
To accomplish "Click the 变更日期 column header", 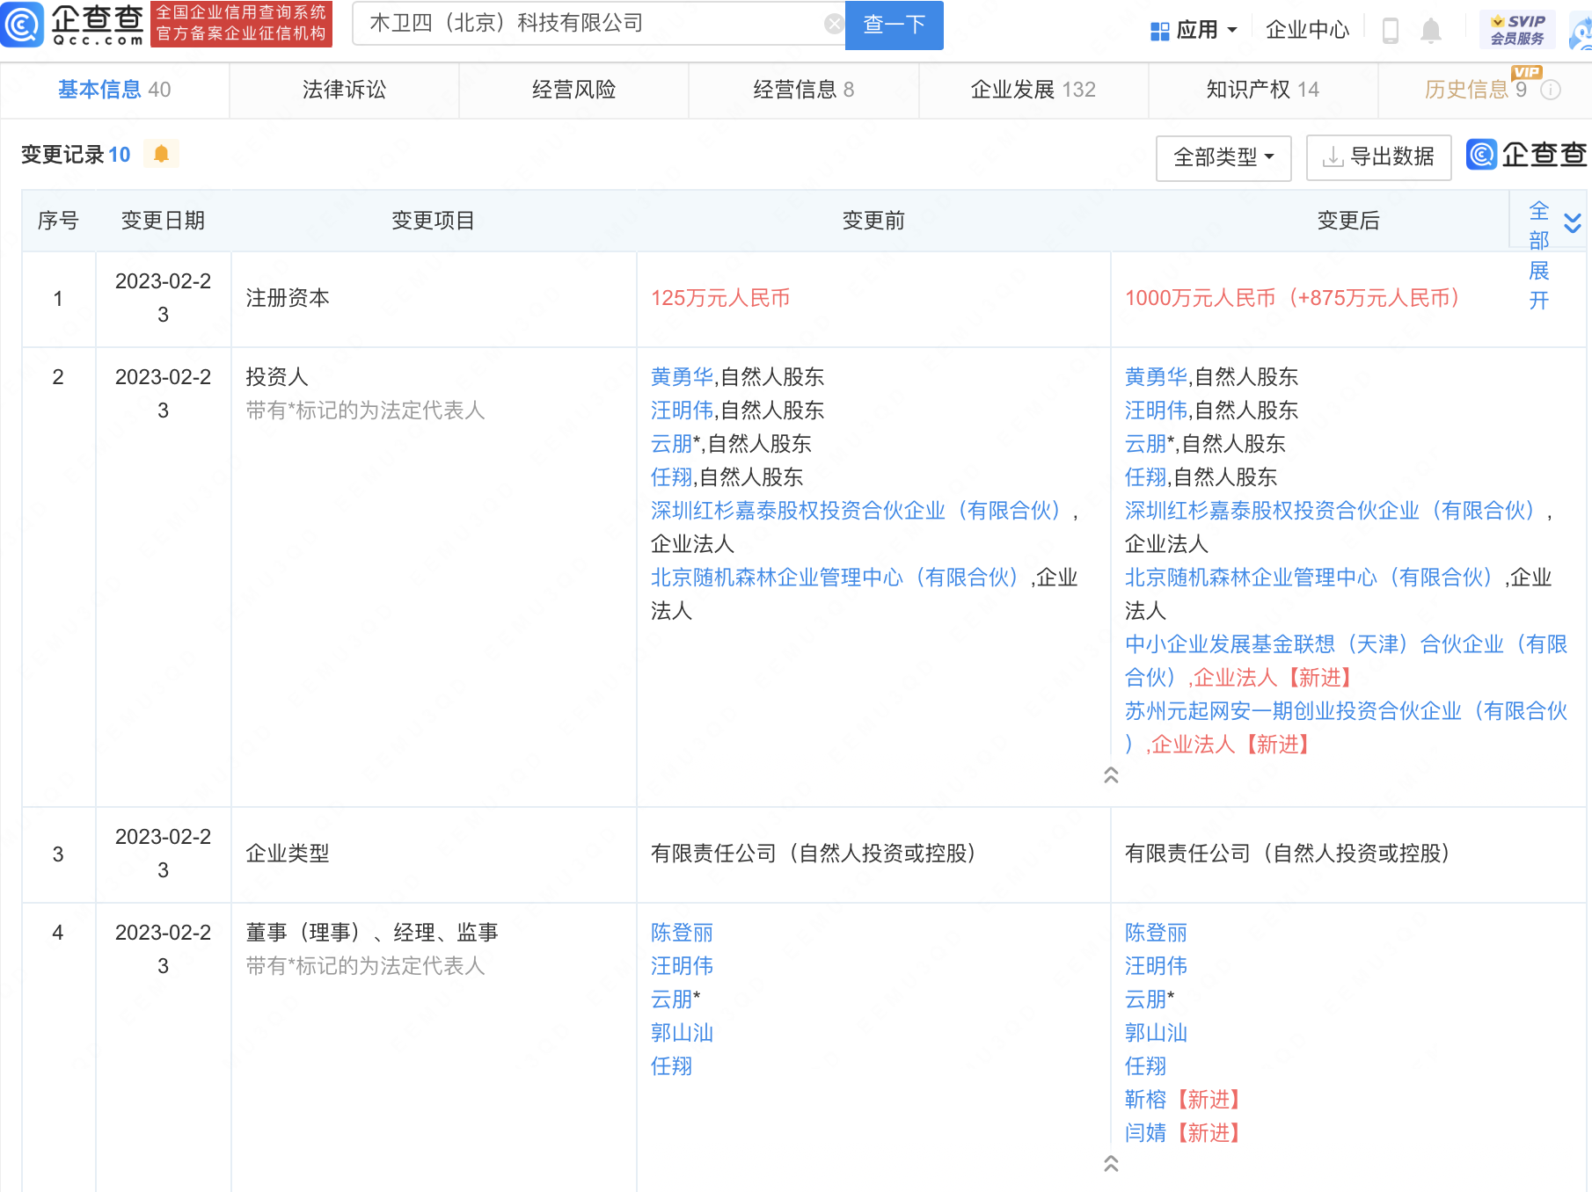I will point(163,221).
